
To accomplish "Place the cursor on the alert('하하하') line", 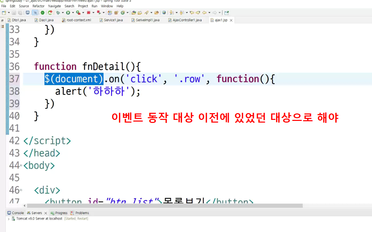I will (x=98, y=91).
